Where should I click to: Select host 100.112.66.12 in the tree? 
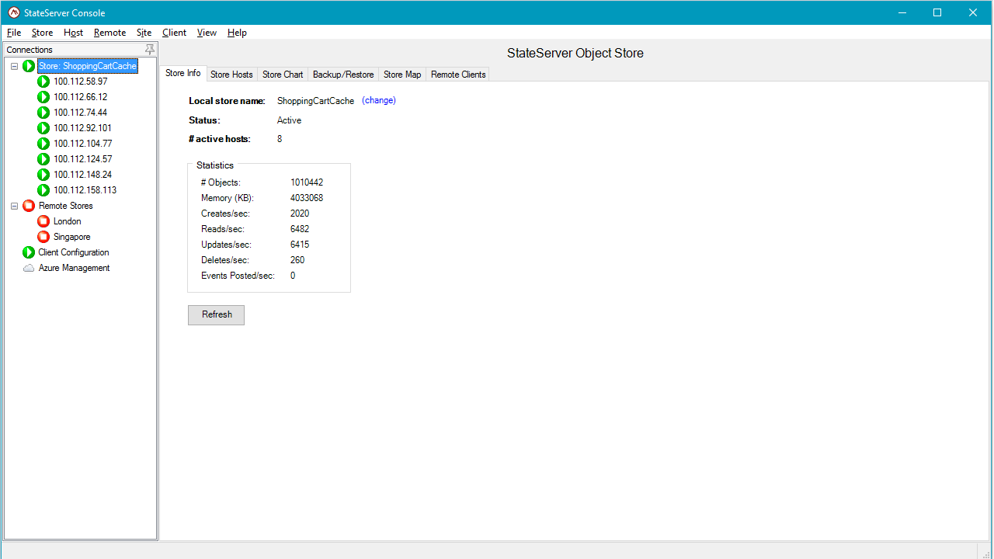point(81,97)
